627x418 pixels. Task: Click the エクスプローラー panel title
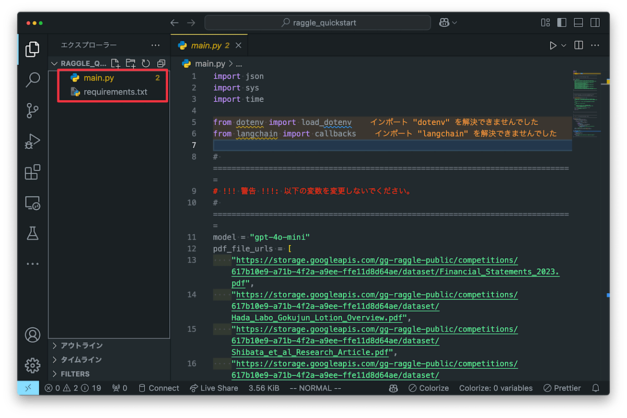[89, 45]
